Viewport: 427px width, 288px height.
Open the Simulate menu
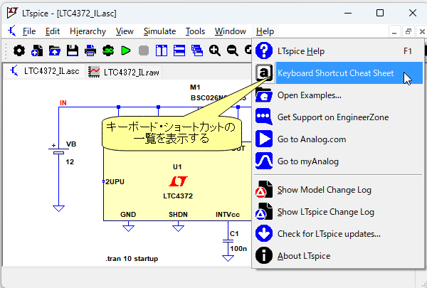tap(159, 31)
